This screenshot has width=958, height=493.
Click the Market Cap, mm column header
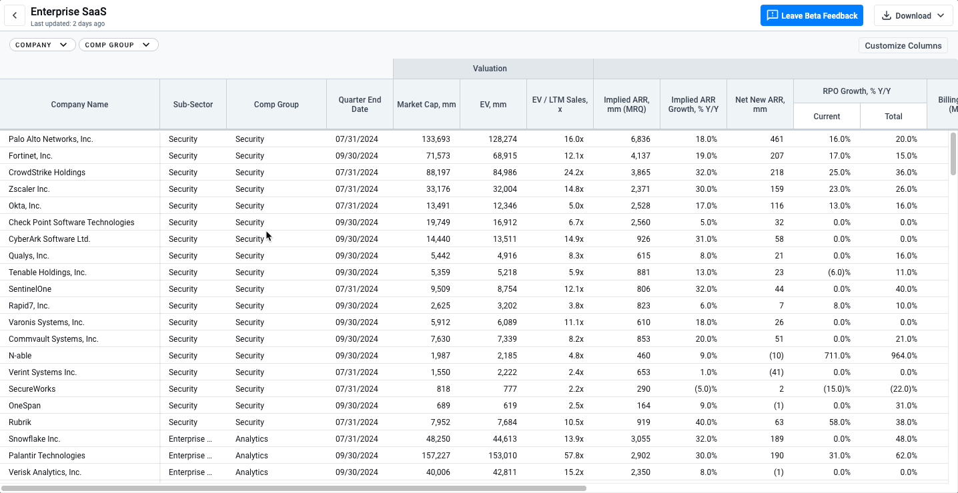click(x=426, y=105)
